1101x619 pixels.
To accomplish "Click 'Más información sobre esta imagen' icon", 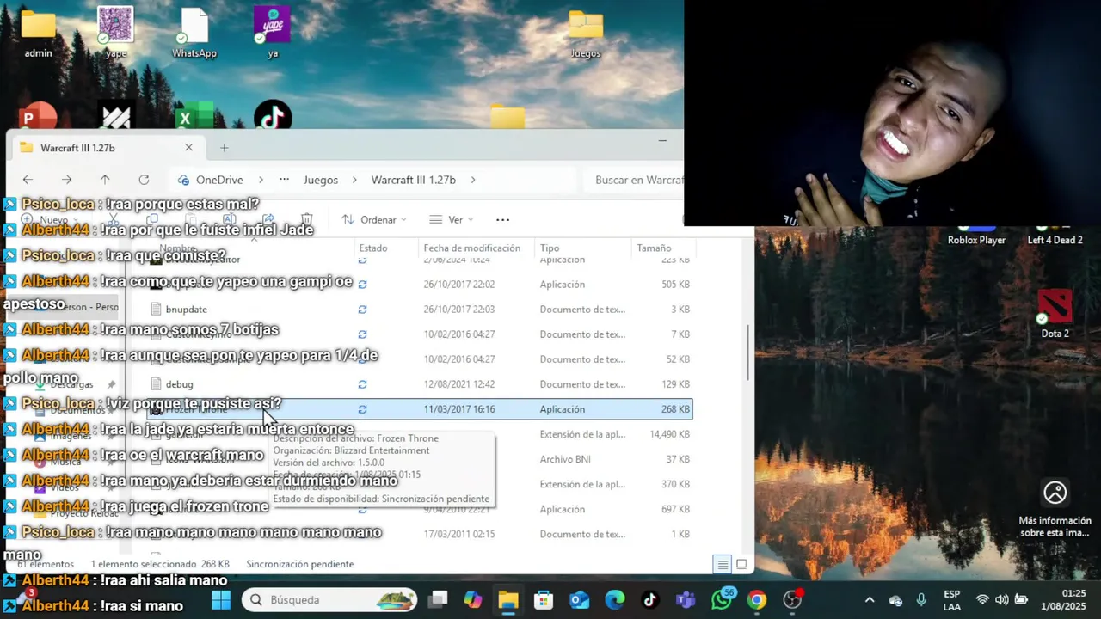I will tap(1055, 493).
